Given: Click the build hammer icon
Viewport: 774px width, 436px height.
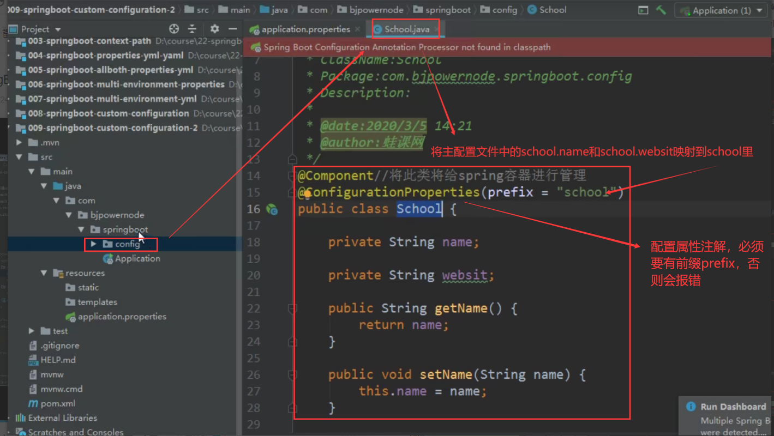Looking at the screenshot, I should pyautogui.click(x=661, y=10).
